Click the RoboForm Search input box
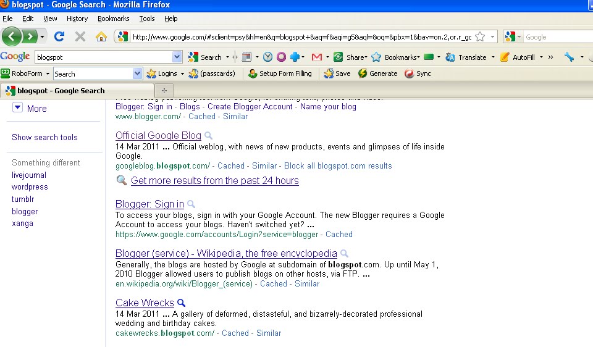The height and width of the screenshot is (347, 593). point(93,73)
